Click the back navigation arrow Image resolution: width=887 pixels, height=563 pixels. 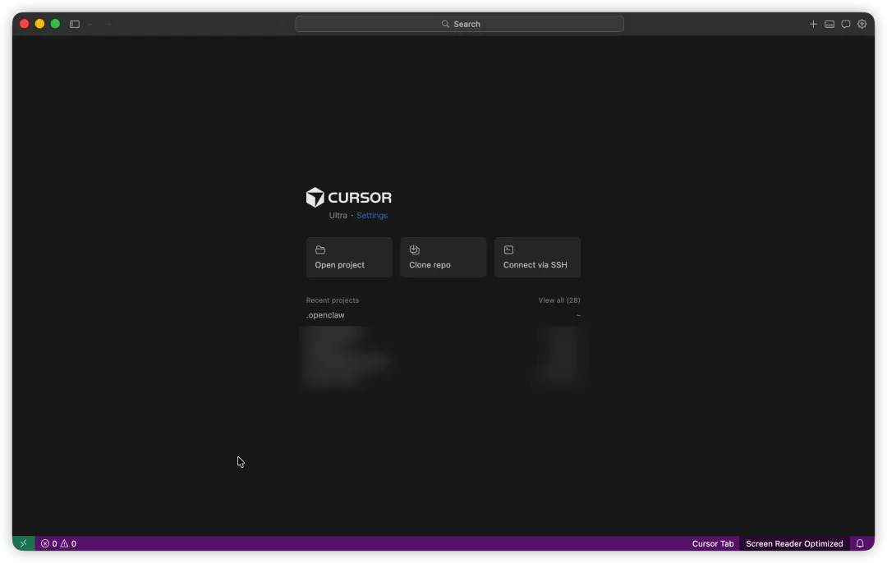coord(91,24)
